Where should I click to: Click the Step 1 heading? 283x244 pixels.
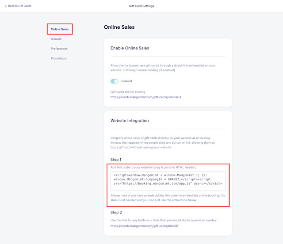click(116, 160)
